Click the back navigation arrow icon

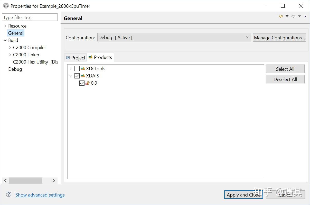(281, 16)
